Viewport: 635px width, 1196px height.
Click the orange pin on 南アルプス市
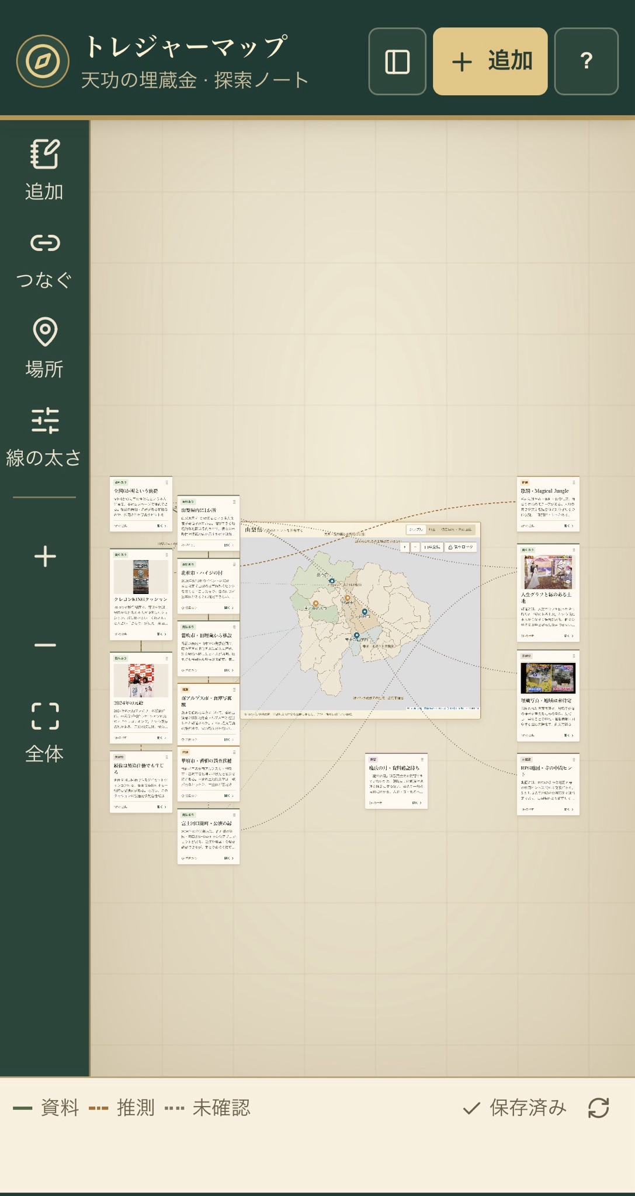(315, 604)
